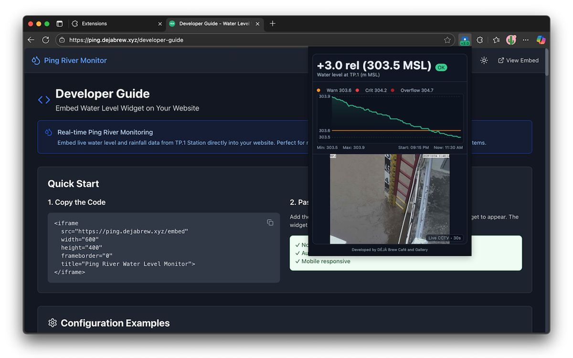Click the Ping River water level extension icon
Screen dimensions: 573x358
(x=464, y=40)
